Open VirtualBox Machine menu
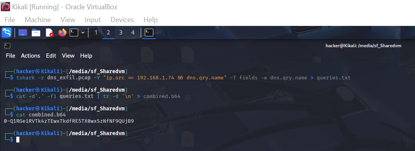 pos(38,20)
